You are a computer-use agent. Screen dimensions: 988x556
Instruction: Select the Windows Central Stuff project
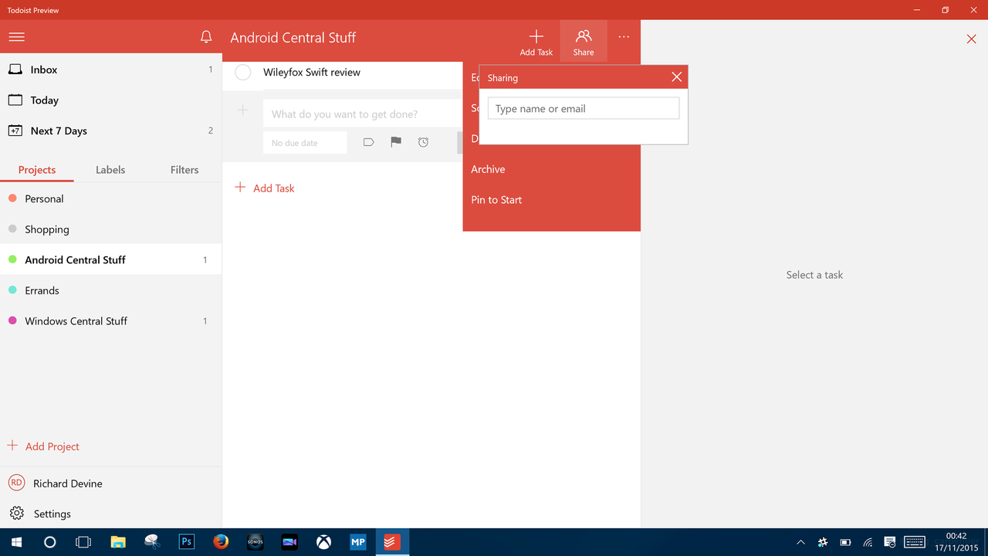pyautogui.click(x=110, y=320)
